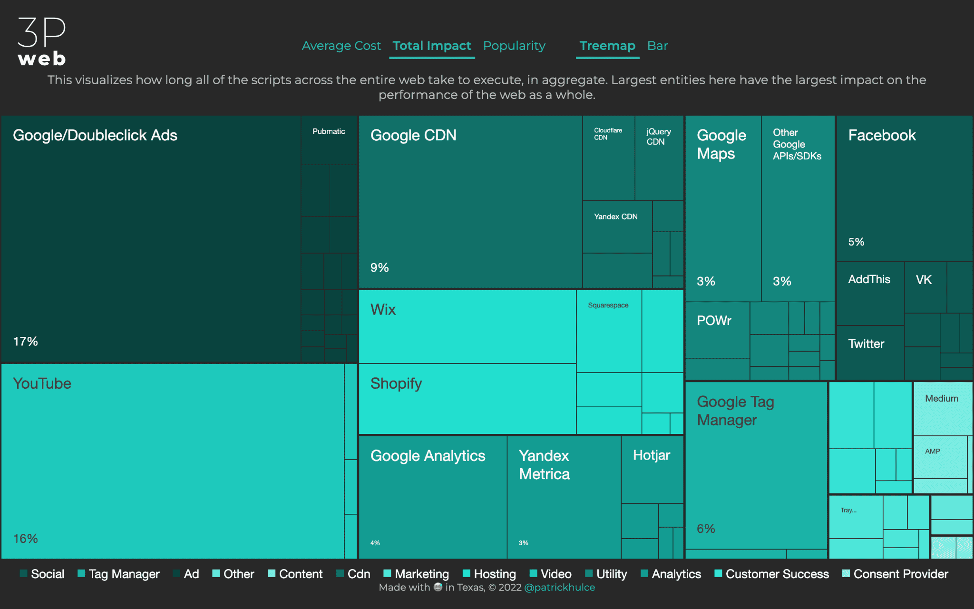Click the Google Tag Manager block
The height and width of the screenshot is (609, 974).
(754, 463)
